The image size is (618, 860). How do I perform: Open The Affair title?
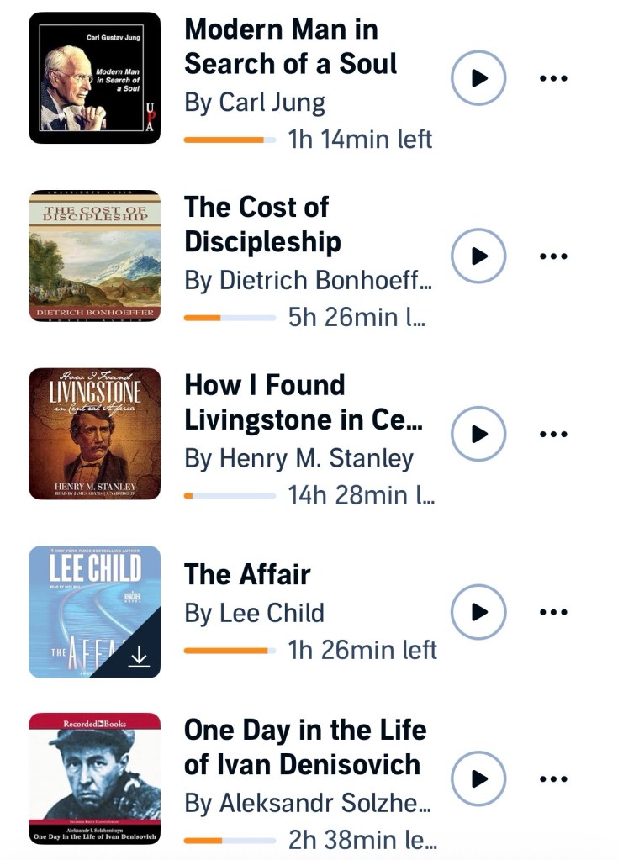tap(247, 574)
